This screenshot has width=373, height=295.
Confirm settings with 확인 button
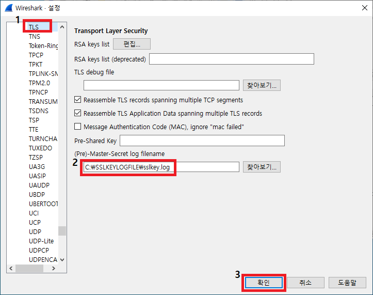coord(264,283)
